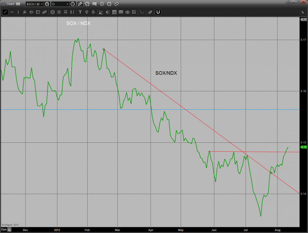The image size is (308, 233).
Task: Open the time template clock menu
Action: pyautogui.click(x=73, y=4)
